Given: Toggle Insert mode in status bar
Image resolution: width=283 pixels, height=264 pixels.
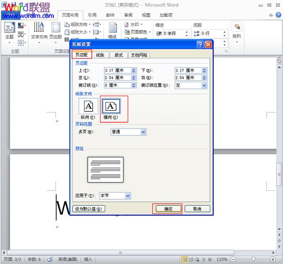Looking at the screenshot, I should (88, 259).
